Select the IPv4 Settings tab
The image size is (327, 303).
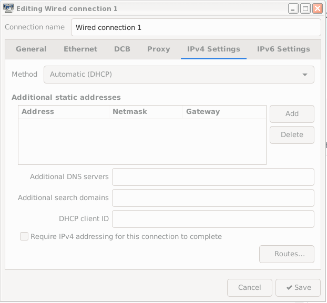(213, 49)
